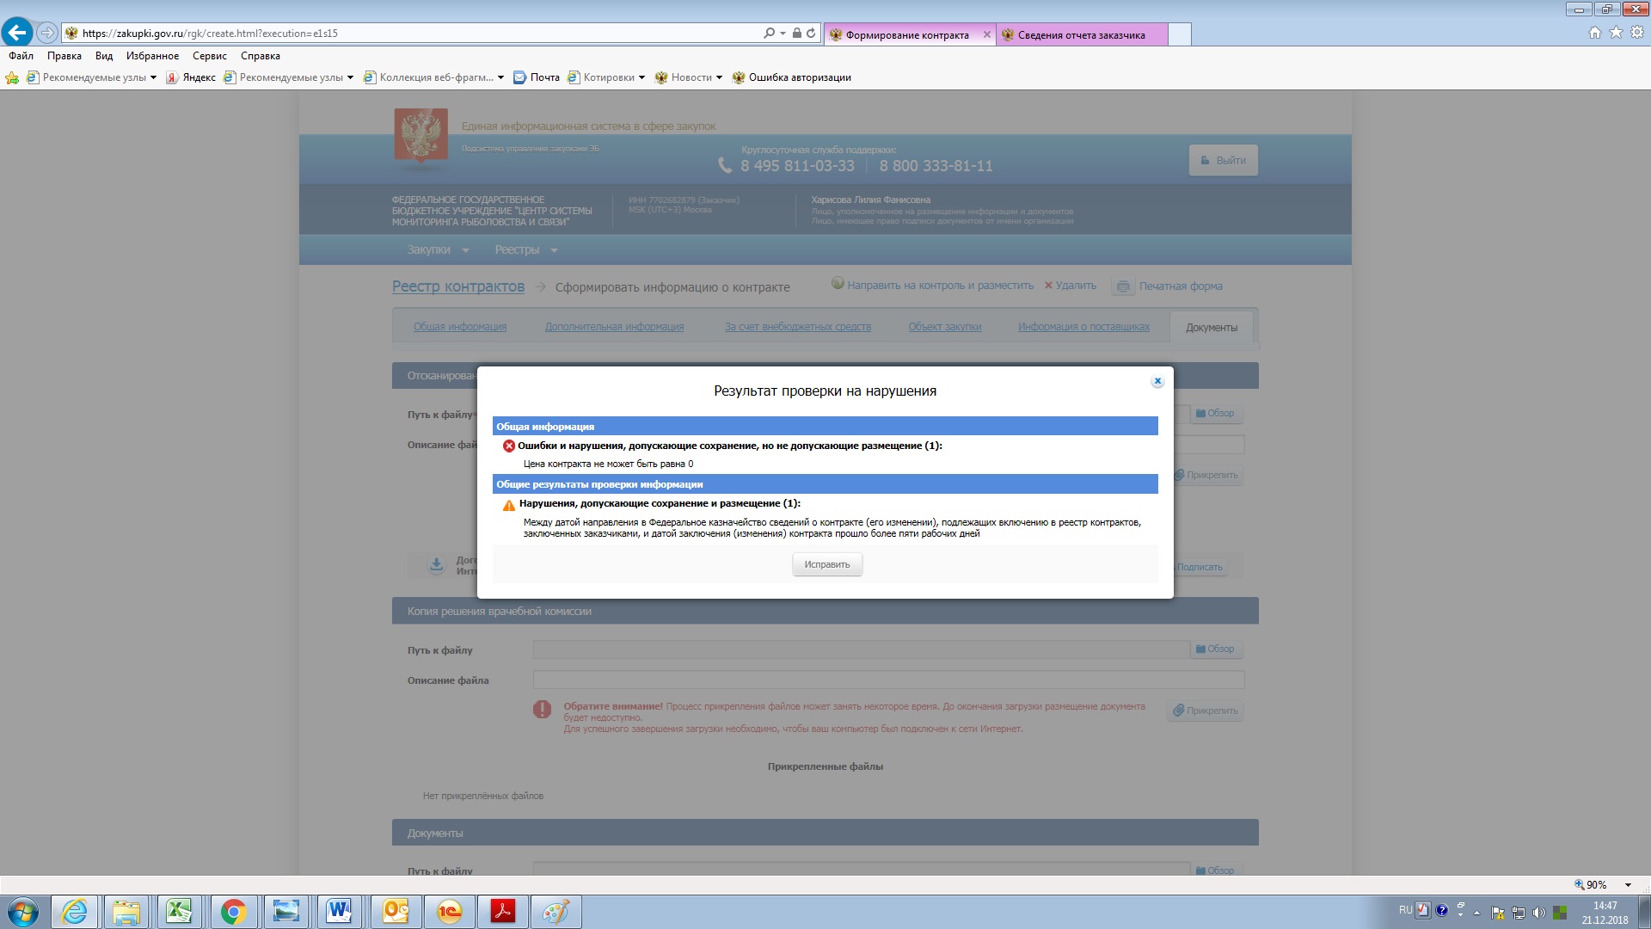Screen dimensions: 1651x929
Task: Open browser tools gear icon
Action: point(1637,33)
